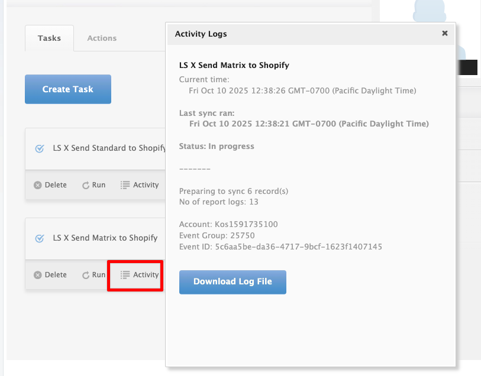Viewport: 481px width, 376px height.
Task: Open Activity for the Send Standard to Shopify task
Action: tap(140, 185)
